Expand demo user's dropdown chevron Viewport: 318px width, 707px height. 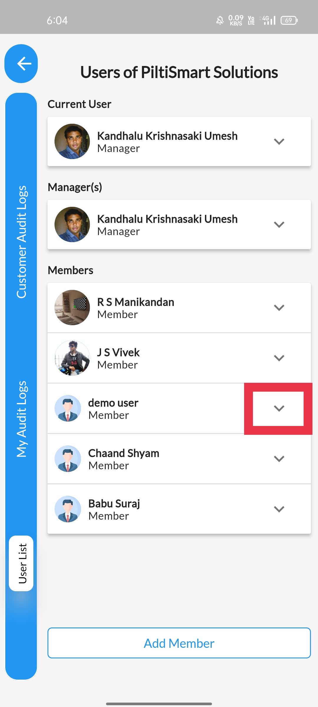(279, 408)
